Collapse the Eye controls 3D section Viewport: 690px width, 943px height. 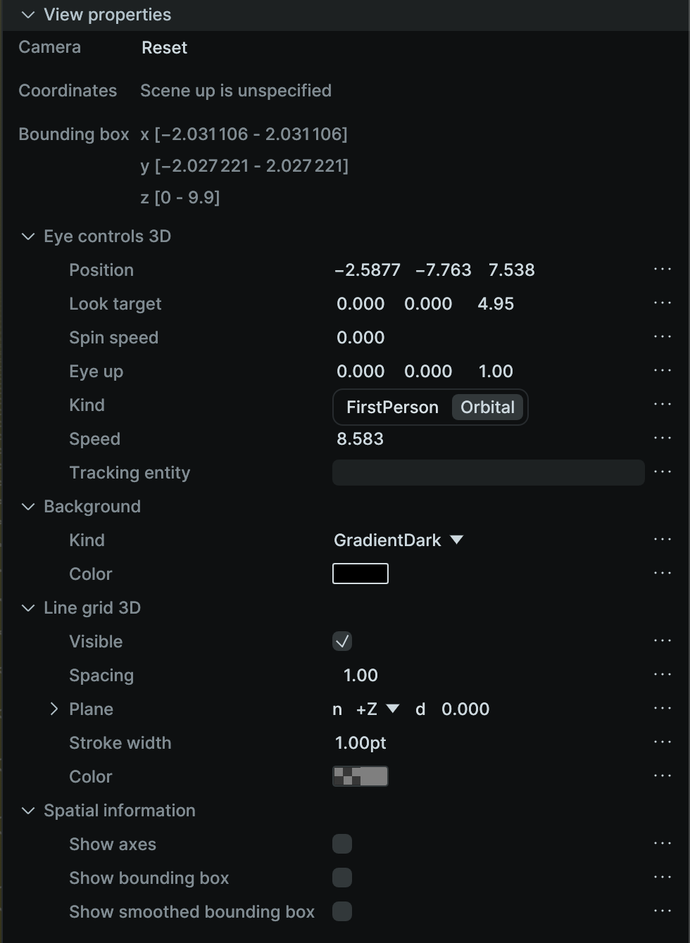tap(27, 236)
